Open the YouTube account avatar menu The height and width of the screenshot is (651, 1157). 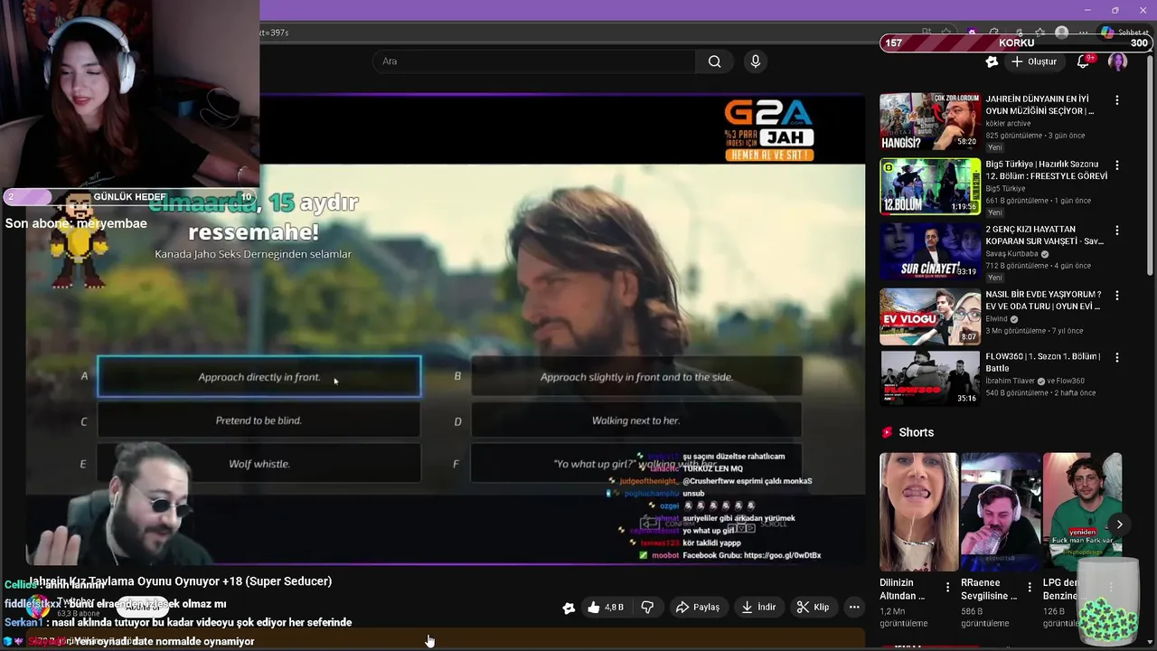pyautogui.click(x=1118, y=61)
